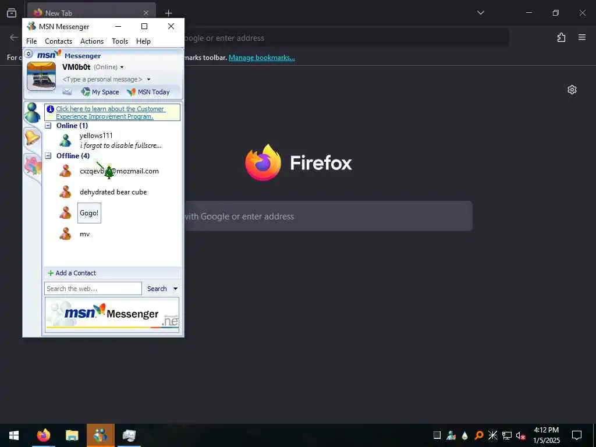596x447 pixels.
Task: Select contact dehydrated bear cube
Action: (112, 192)
